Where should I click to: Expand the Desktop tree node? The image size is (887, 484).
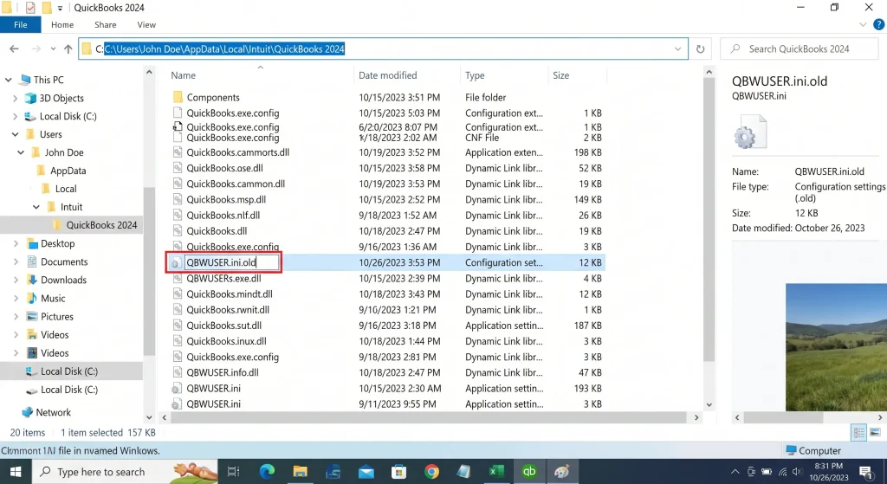tap(16, 243)
